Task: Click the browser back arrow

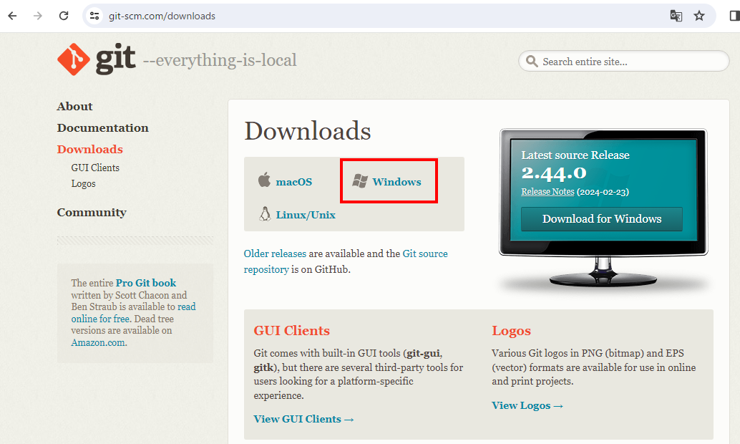Action: 12,16
